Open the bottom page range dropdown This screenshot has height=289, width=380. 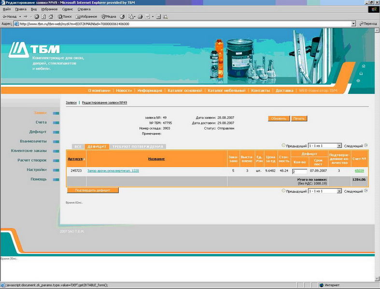(x=339, y=191)
